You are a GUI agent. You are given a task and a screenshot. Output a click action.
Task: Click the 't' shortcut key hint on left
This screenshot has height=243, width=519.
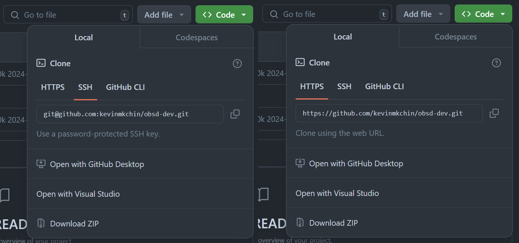[x=124, y=15]
